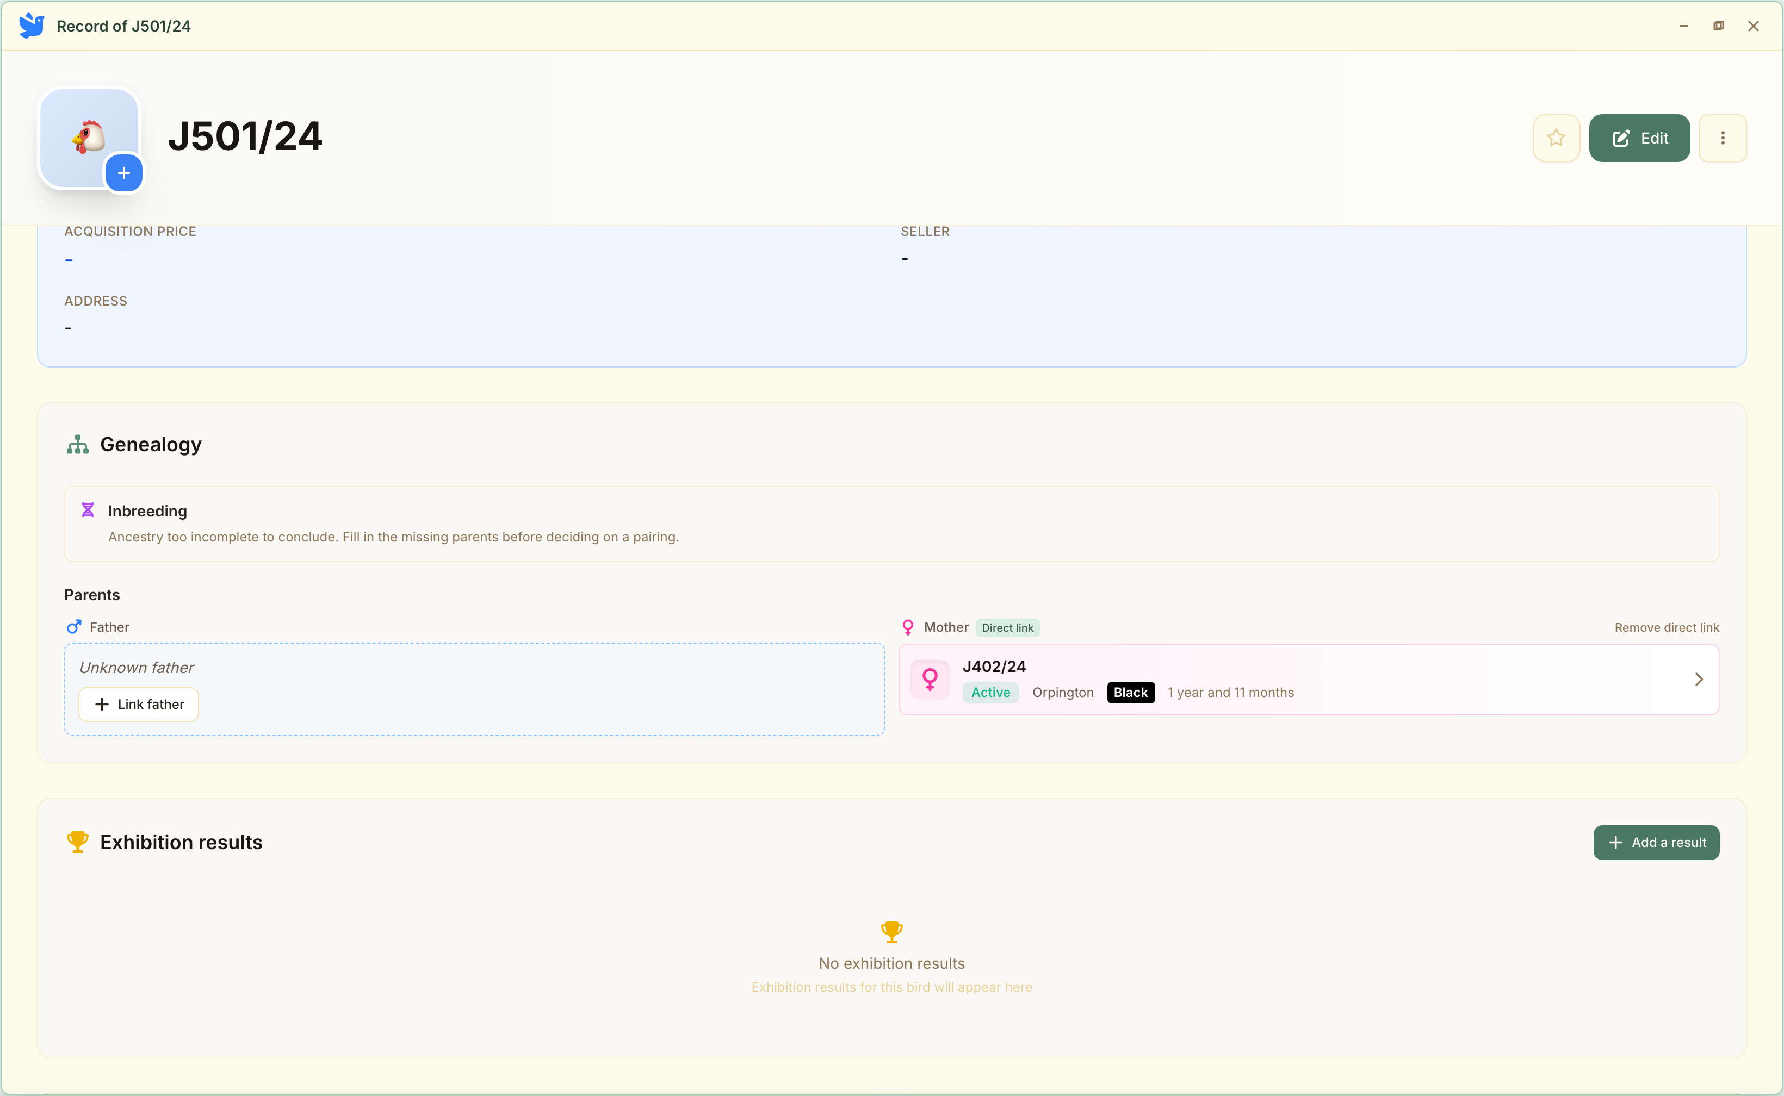Image resolution: width=1784 pixels, height=1096 pixels.
Task: Click the Edit button
Action: (x=1639, y=138)
